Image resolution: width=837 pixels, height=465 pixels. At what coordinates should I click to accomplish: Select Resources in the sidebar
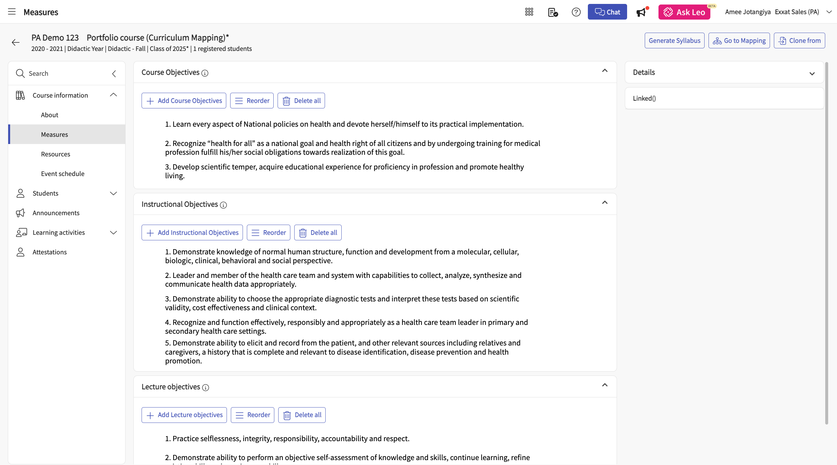click(56, 154)
